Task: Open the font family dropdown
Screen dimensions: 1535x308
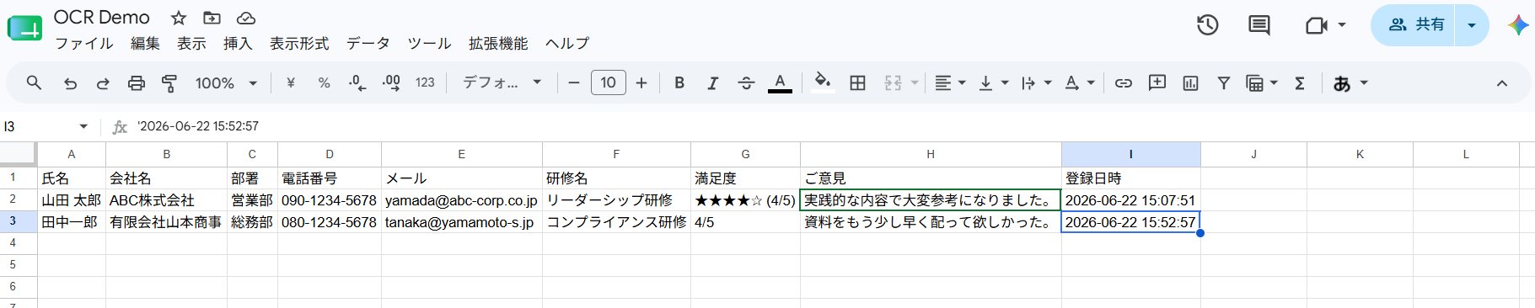Action: [502, 82]
